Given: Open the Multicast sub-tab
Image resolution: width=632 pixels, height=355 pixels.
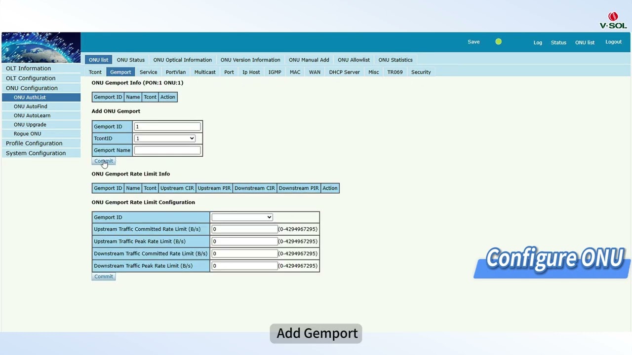Looking at the screenshot, I should 205,72.
